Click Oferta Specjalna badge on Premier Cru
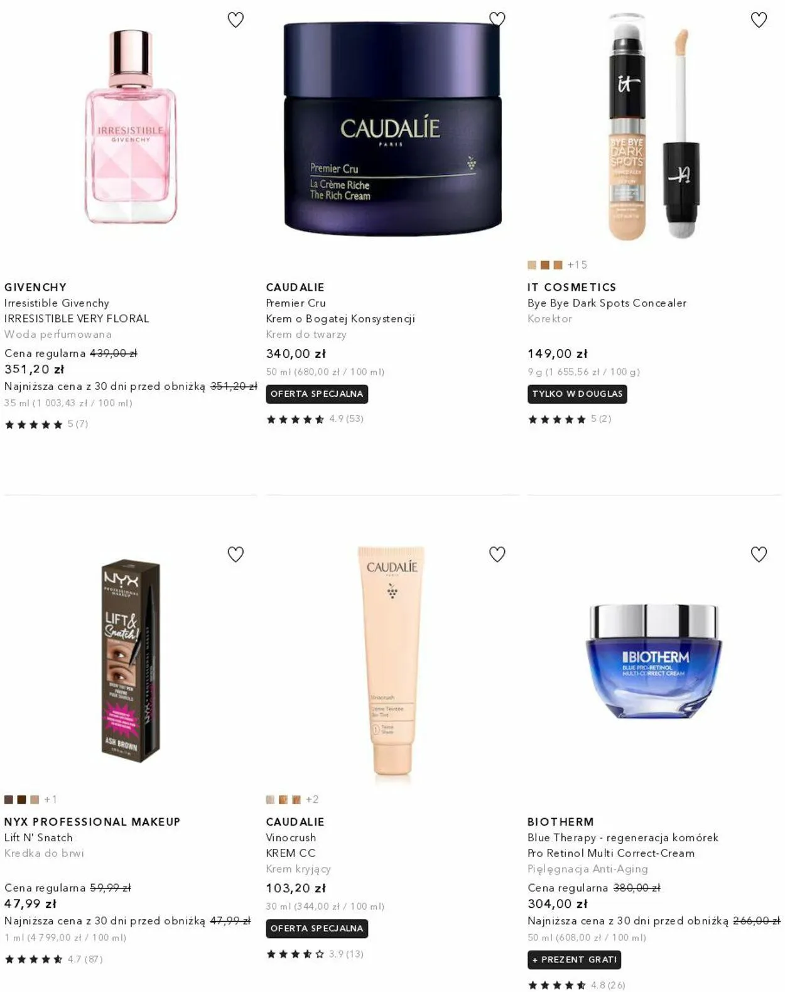This screenshot has width=785, height=992. tap(317, 394)
